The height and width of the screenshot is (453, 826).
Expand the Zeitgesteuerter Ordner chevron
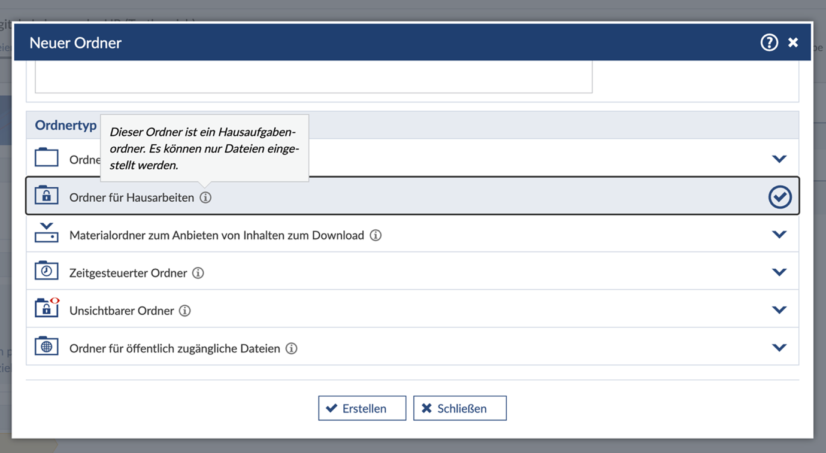[779, 272]
